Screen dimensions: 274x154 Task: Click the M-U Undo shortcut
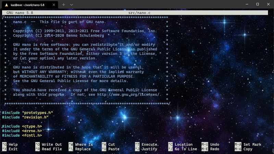point(210,144)
